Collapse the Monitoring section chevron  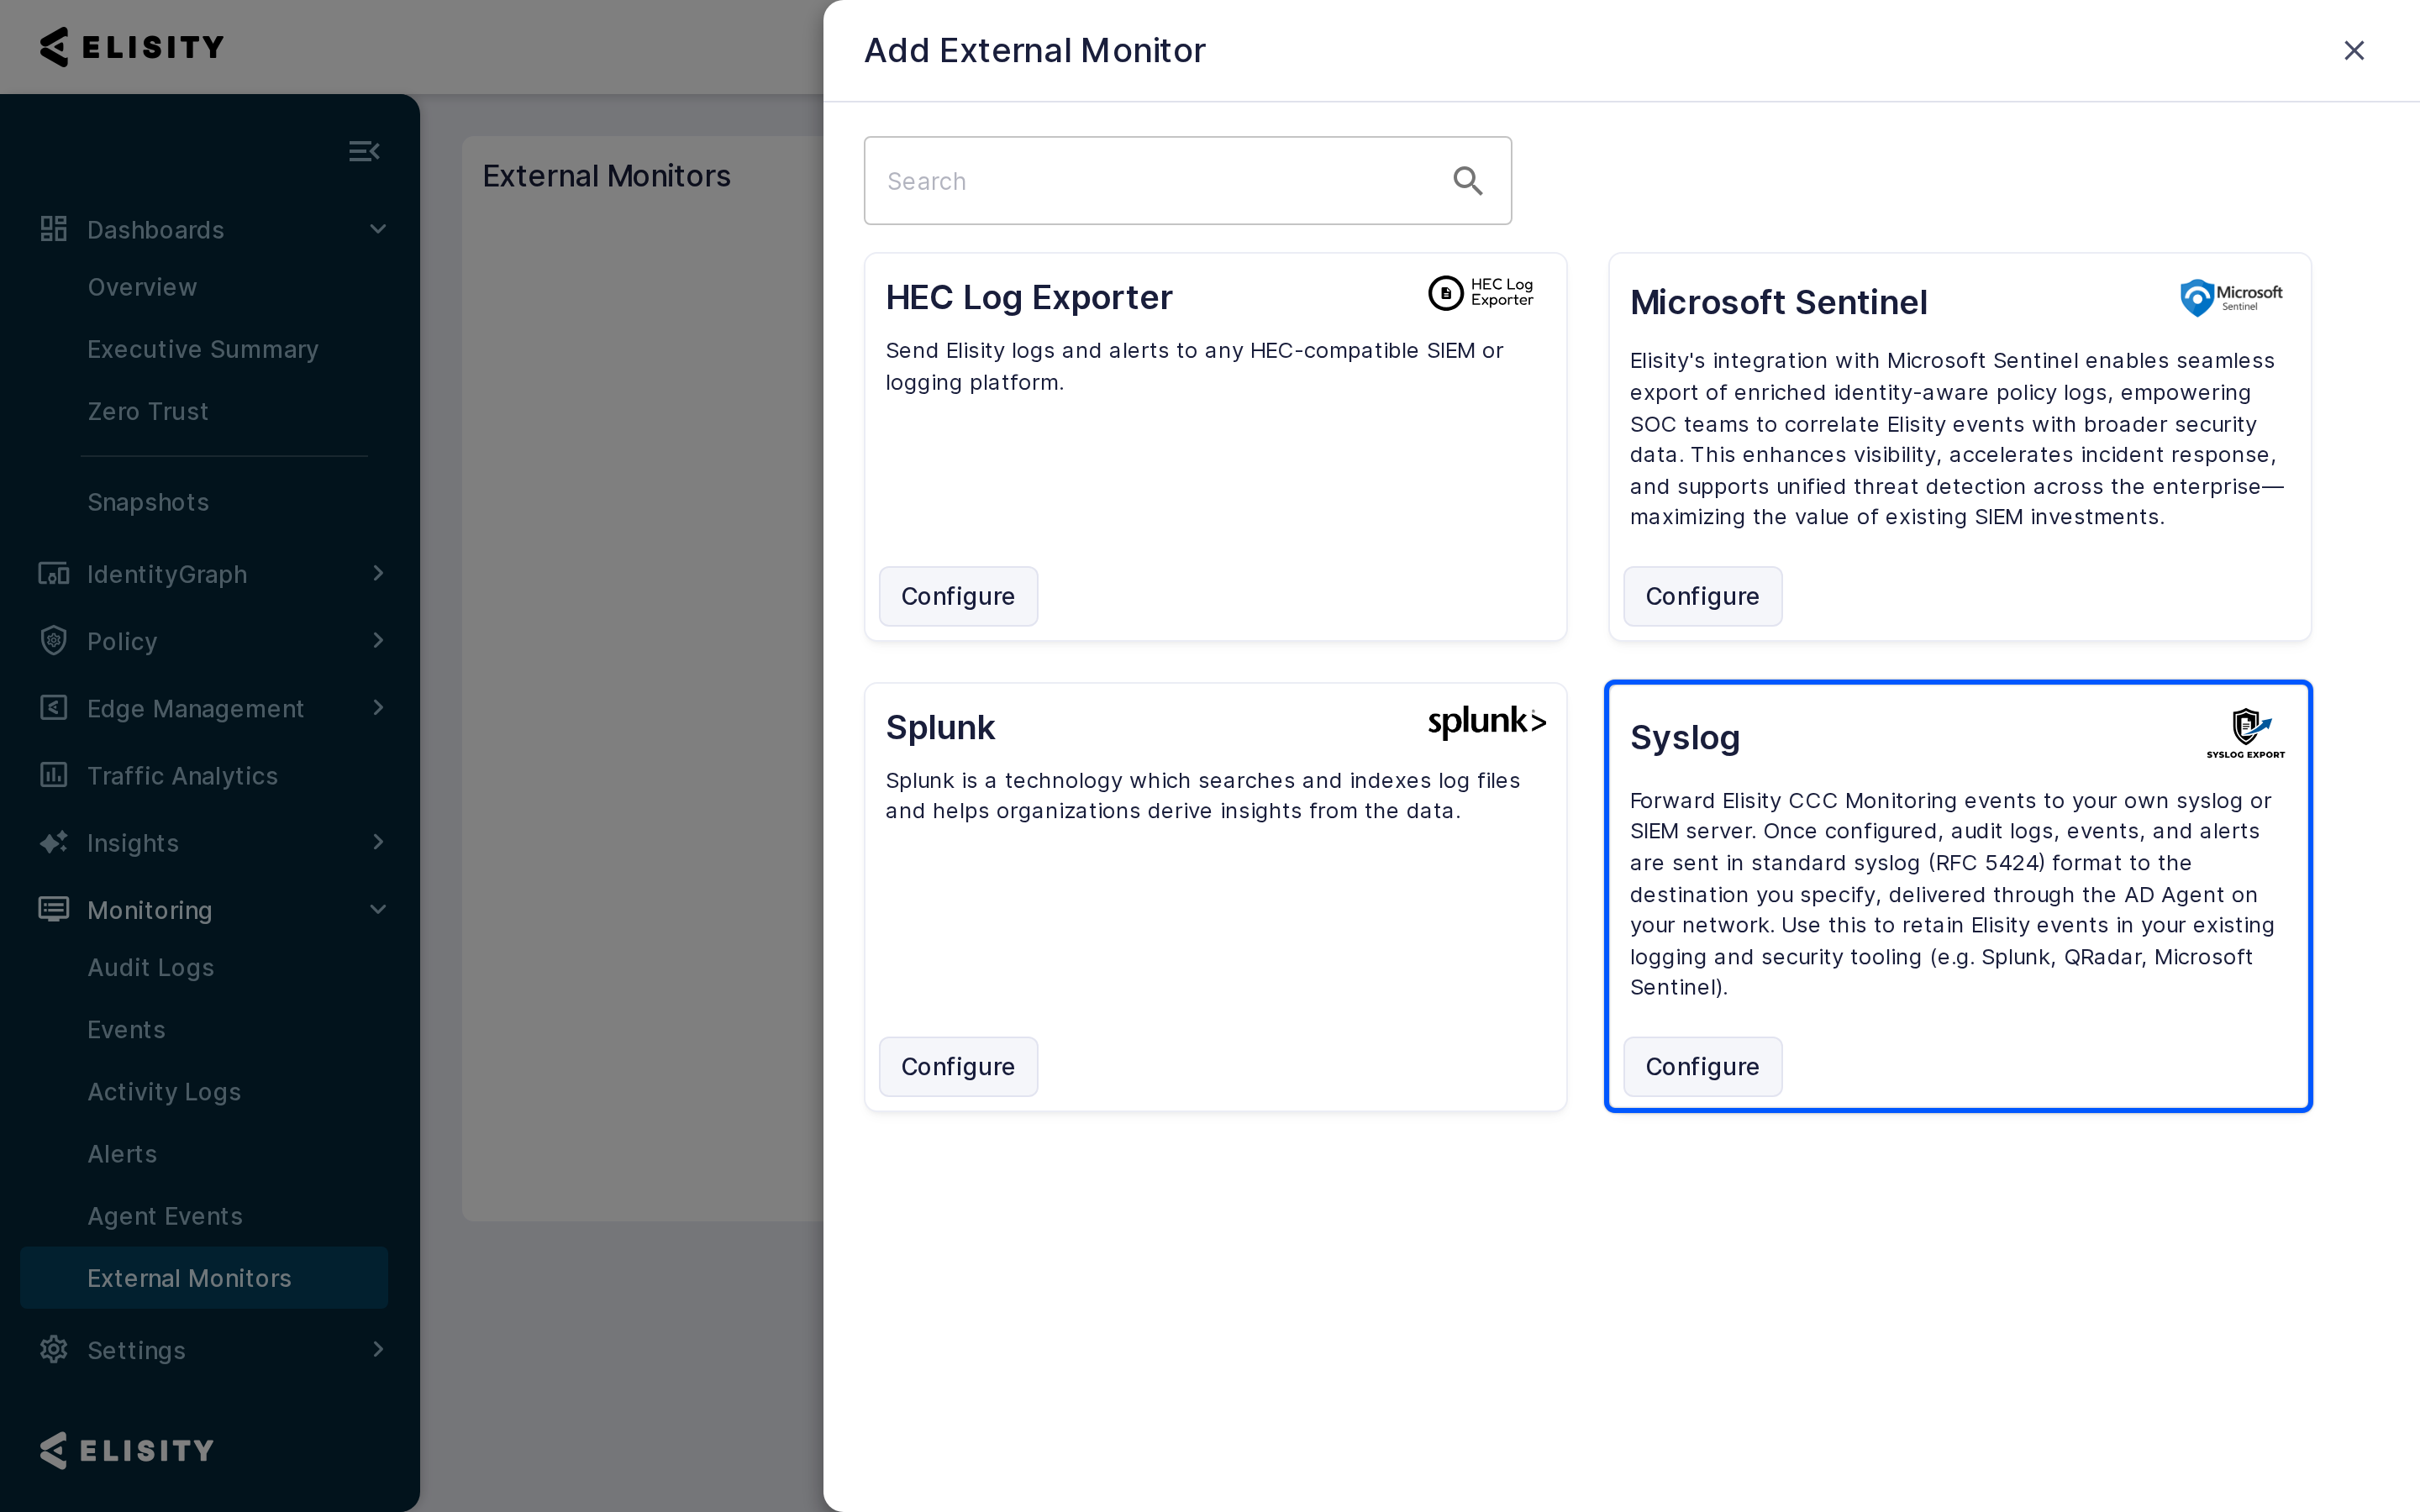378,909
